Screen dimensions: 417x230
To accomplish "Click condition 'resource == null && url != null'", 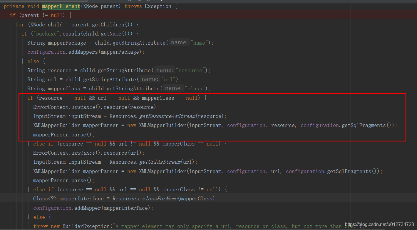I will click(105, 144).
